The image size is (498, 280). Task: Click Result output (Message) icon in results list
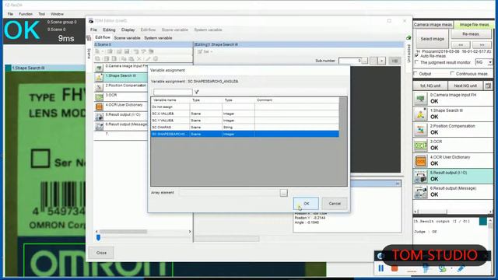(420, 192)
